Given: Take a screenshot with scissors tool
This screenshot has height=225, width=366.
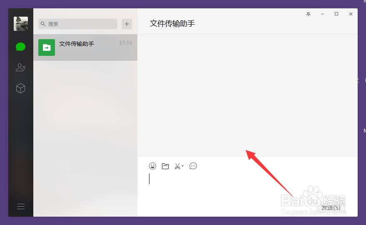Looking at the screenshot, I should (x=177, y=166).
